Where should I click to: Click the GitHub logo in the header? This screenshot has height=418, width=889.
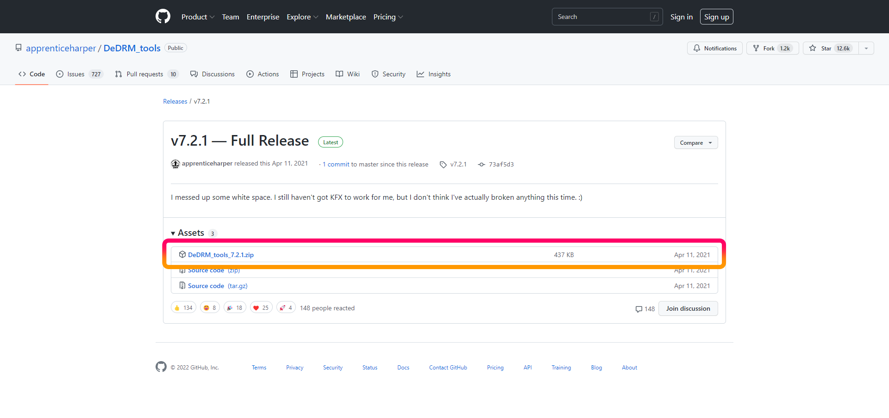(x=163, y=17)
